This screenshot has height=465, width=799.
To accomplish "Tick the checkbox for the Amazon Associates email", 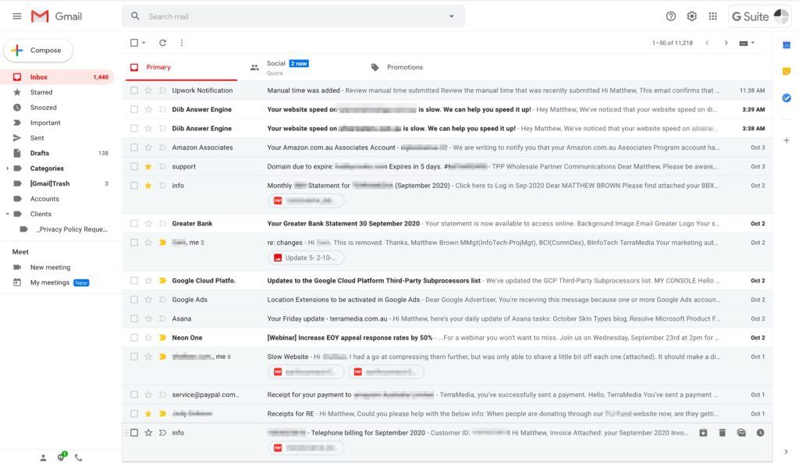I will pyautogui.click(x=134, y=147).
